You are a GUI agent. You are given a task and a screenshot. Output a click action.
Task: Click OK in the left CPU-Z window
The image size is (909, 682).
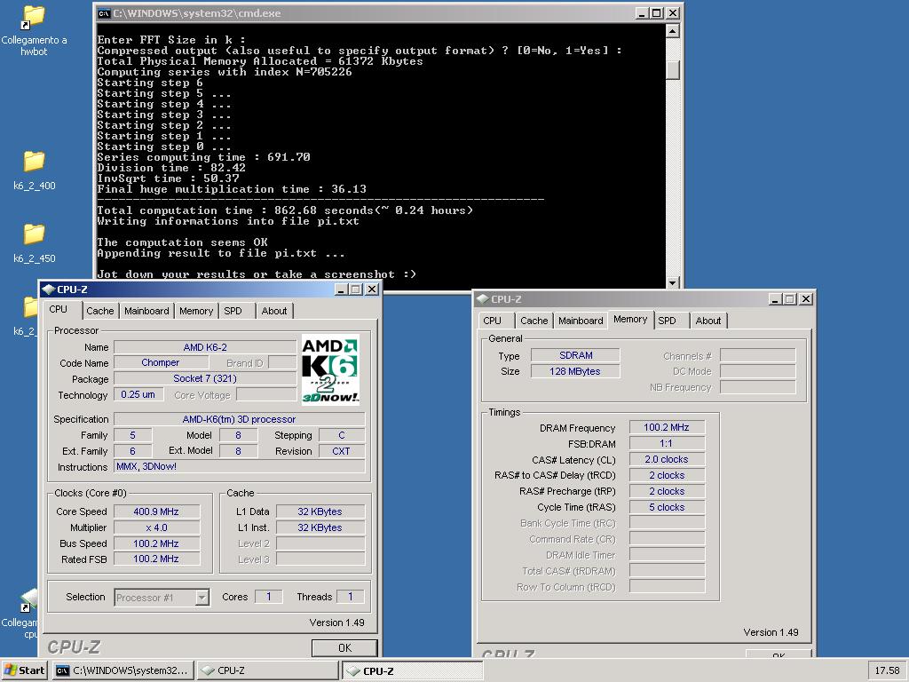[x=344, y=647]
